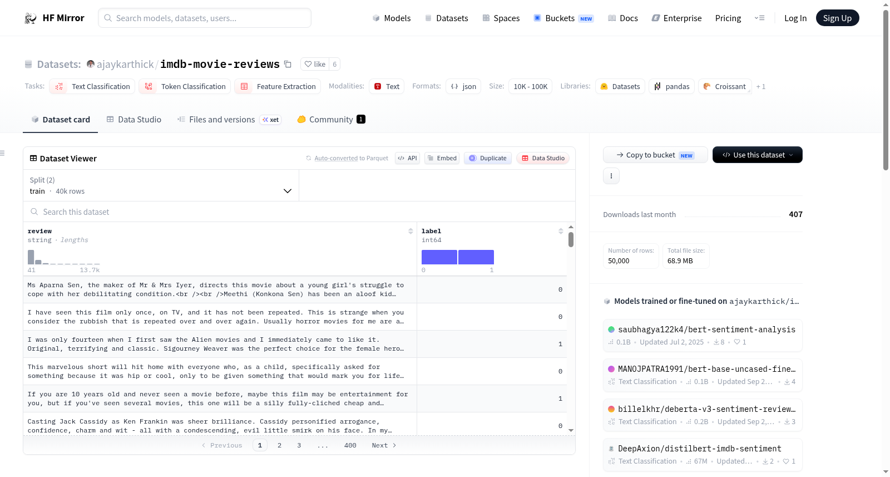Click Copy to bucket button
Image resolution: width=890 pixels, height=477 pixels.
click(x=655, y=155)
